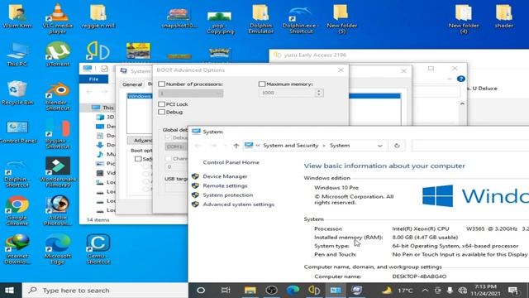
Task: Open Advanced system settings link
Action: (239, 204)
